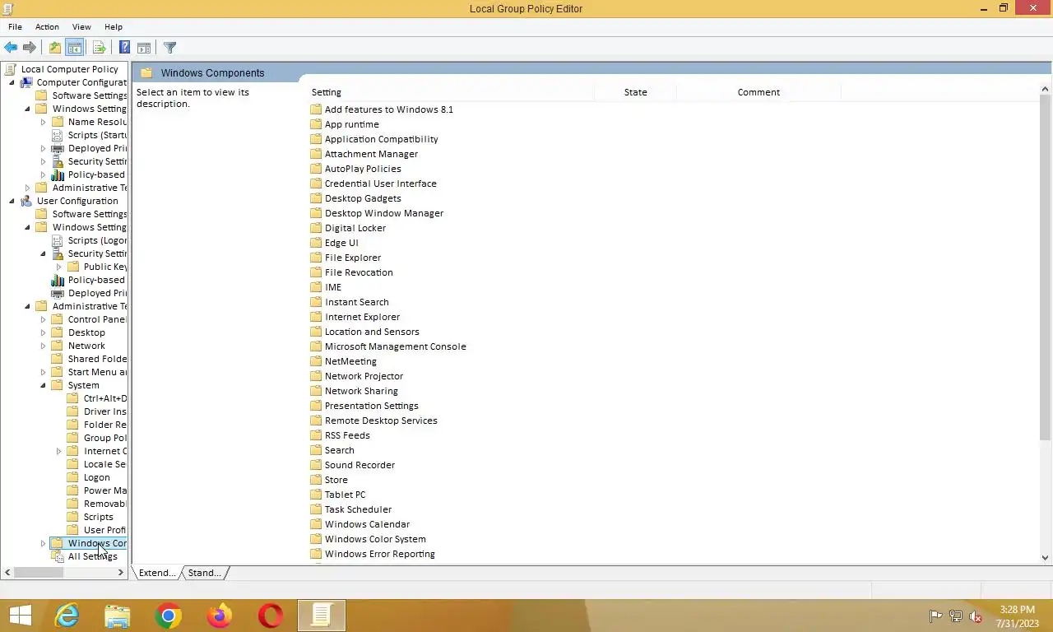Screen dimensions: 1053x632
Task: Select the 'Windows Error Reporting' entry
Action: point(379,554)
